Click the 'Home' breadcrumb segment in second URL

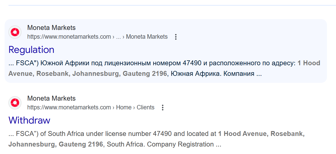(124, 108)
